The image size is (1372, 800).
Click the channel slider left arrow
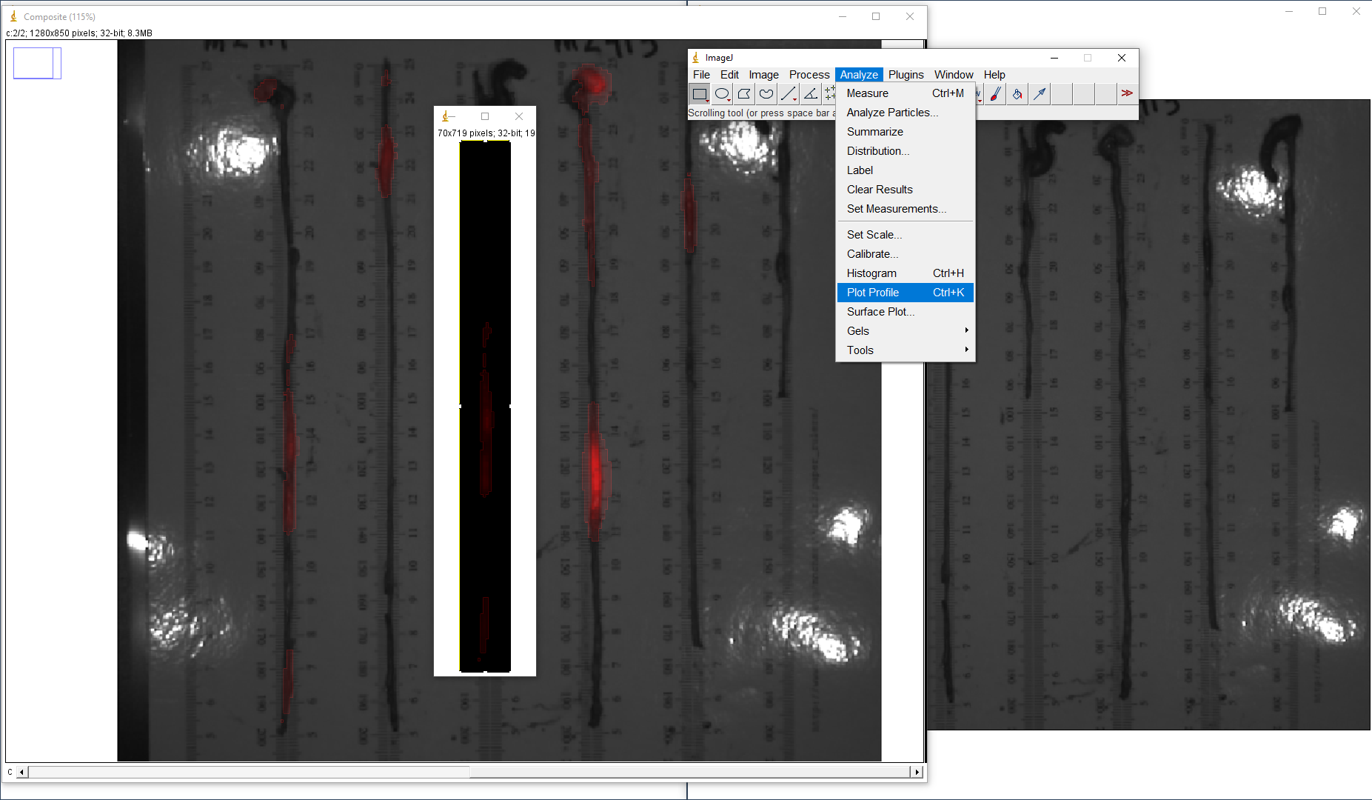tap(22, 772)
